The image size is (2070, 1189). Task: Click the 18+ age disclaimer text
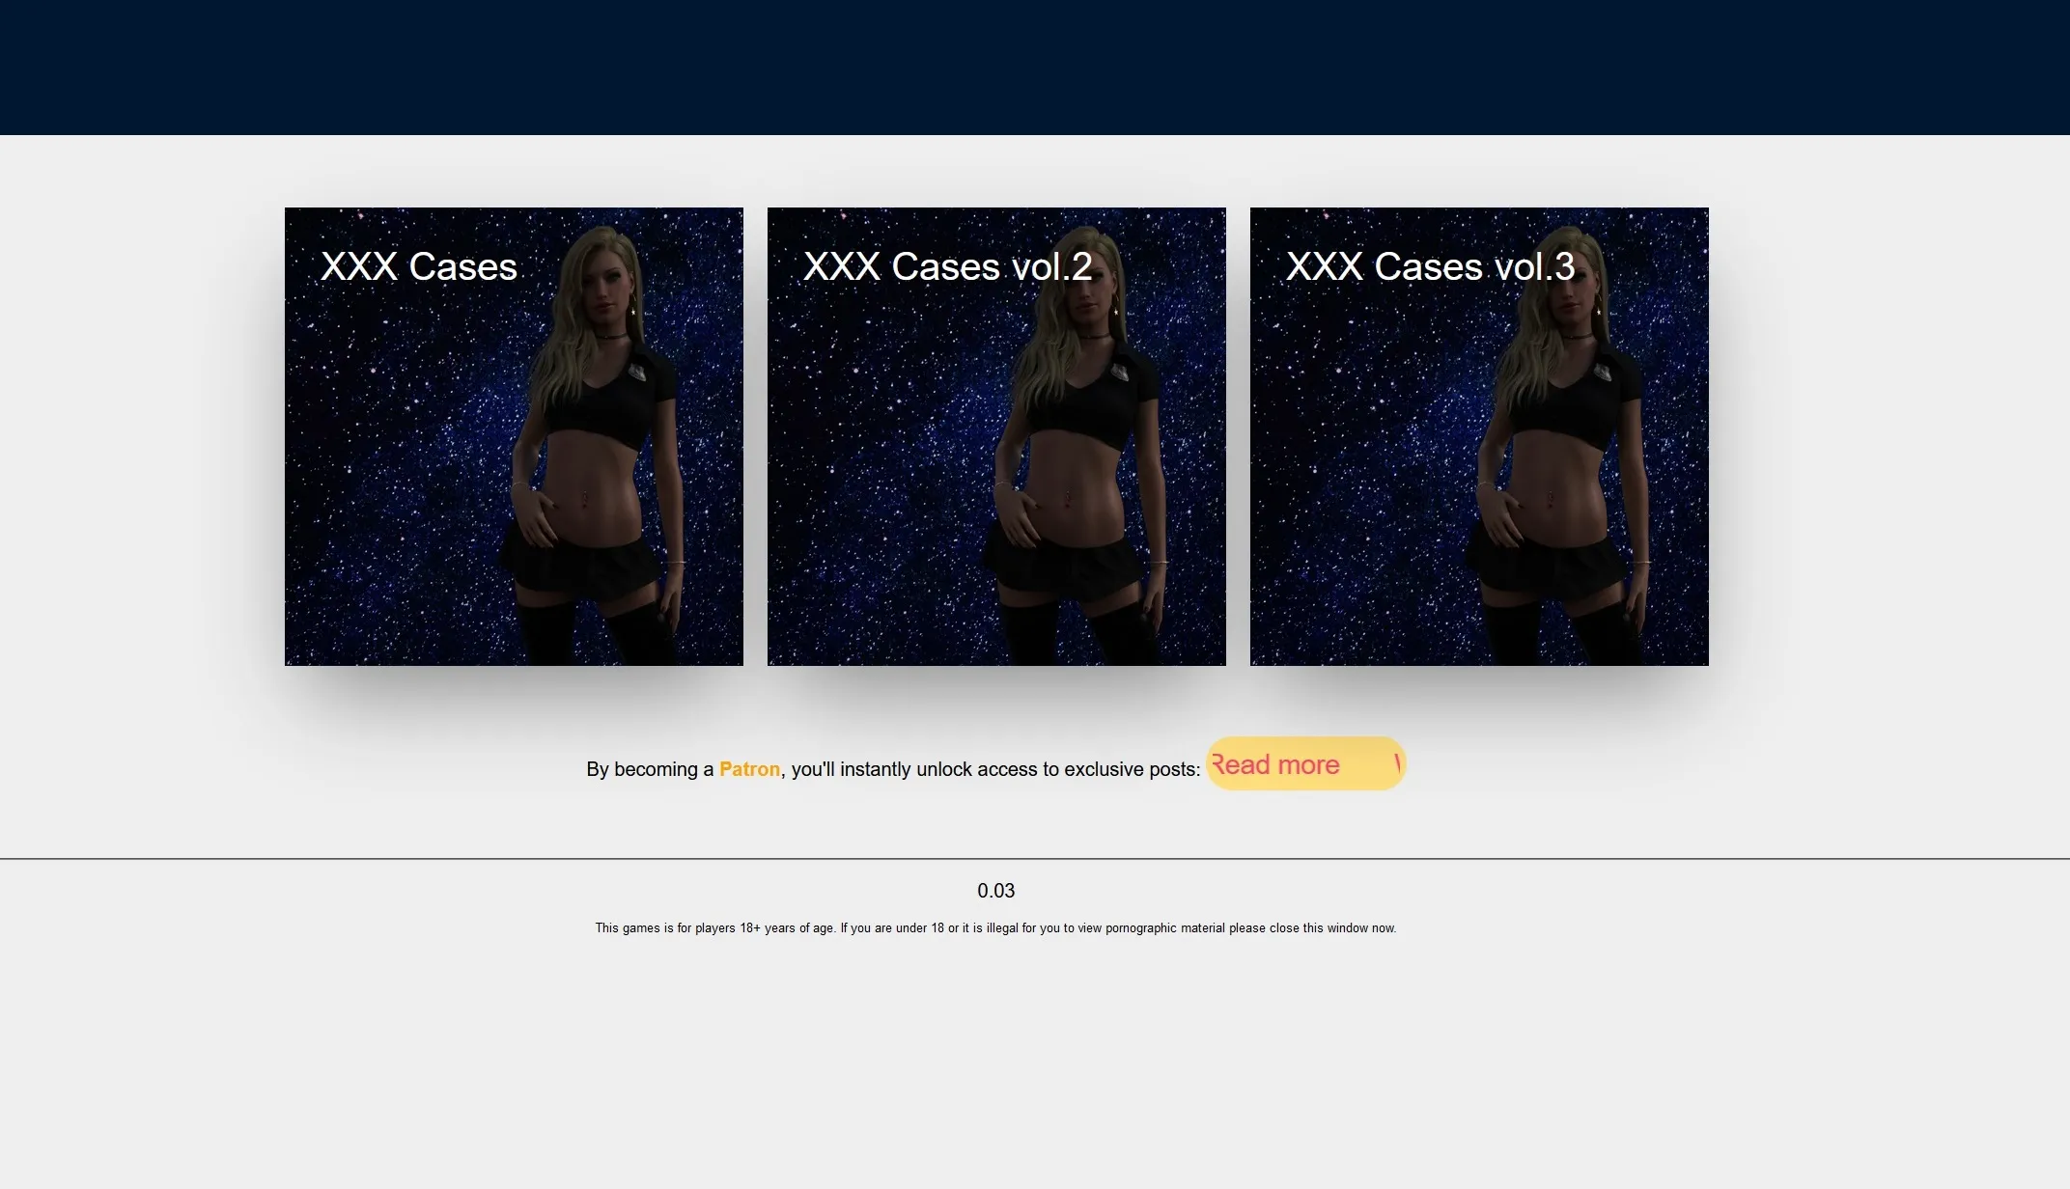point(995,927)
